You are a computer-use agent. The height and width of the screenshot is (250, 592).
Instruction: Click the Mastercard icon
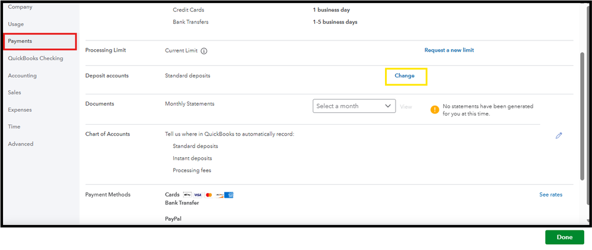coord(208,195)
